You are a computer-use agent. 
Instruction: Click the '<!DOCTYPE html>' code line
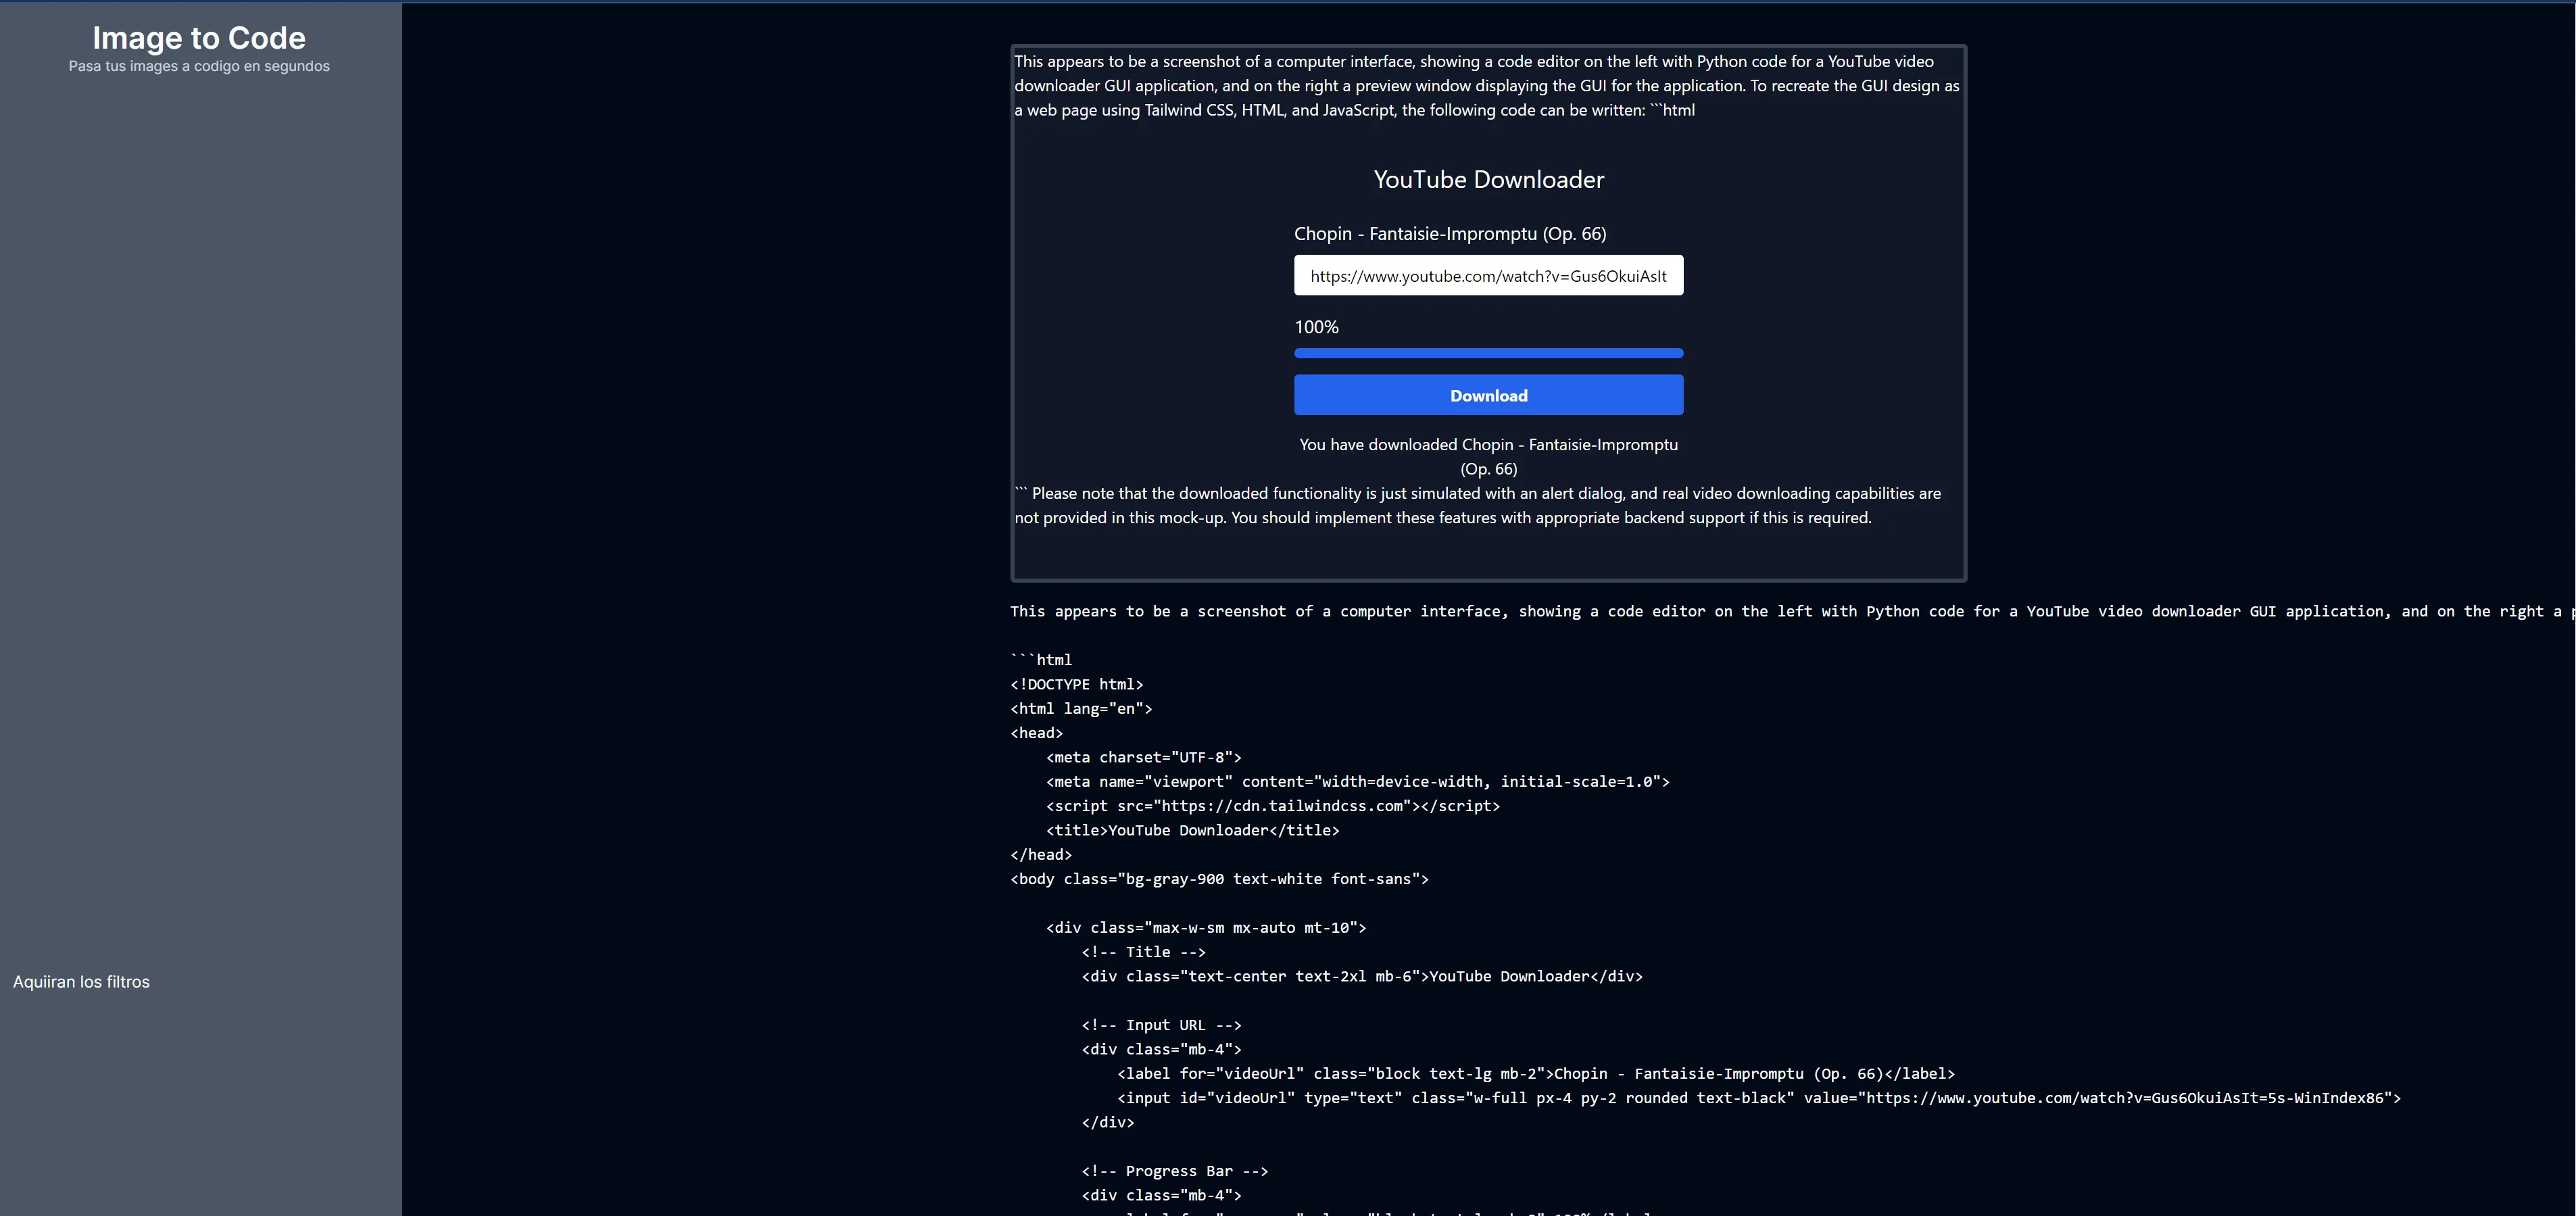pos(1076,684)
